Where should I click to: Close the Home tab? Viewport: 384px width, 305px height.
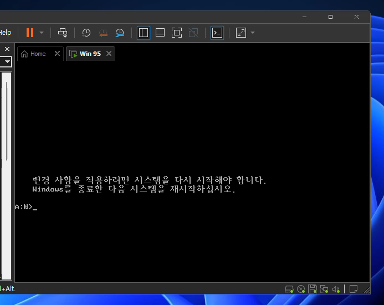pyautogui.click(x=57, y=54)
